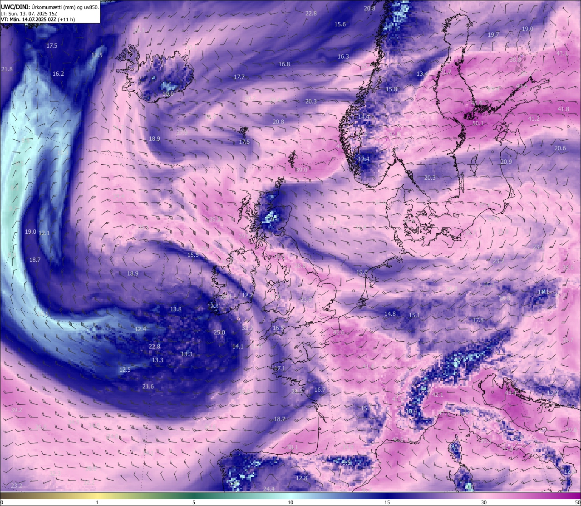
Task: Click the '16.2' value in upper left
Action: tap(58, 74)
